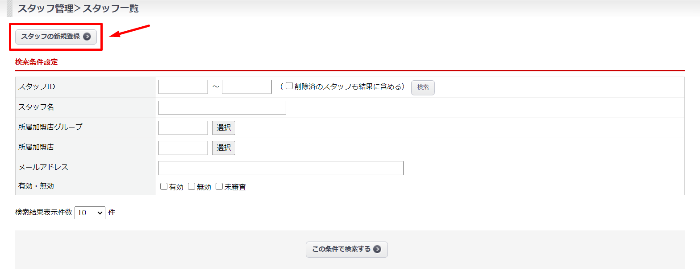Click the スタッフ名 text field
This screenshot has width=700, height=279.
click(222, 108)
